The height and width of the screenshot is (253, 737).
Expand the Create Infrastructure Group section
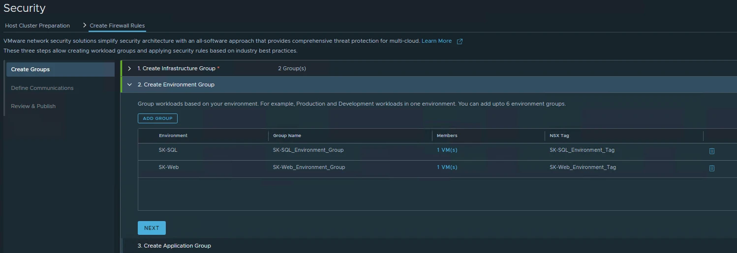(129, 68)
